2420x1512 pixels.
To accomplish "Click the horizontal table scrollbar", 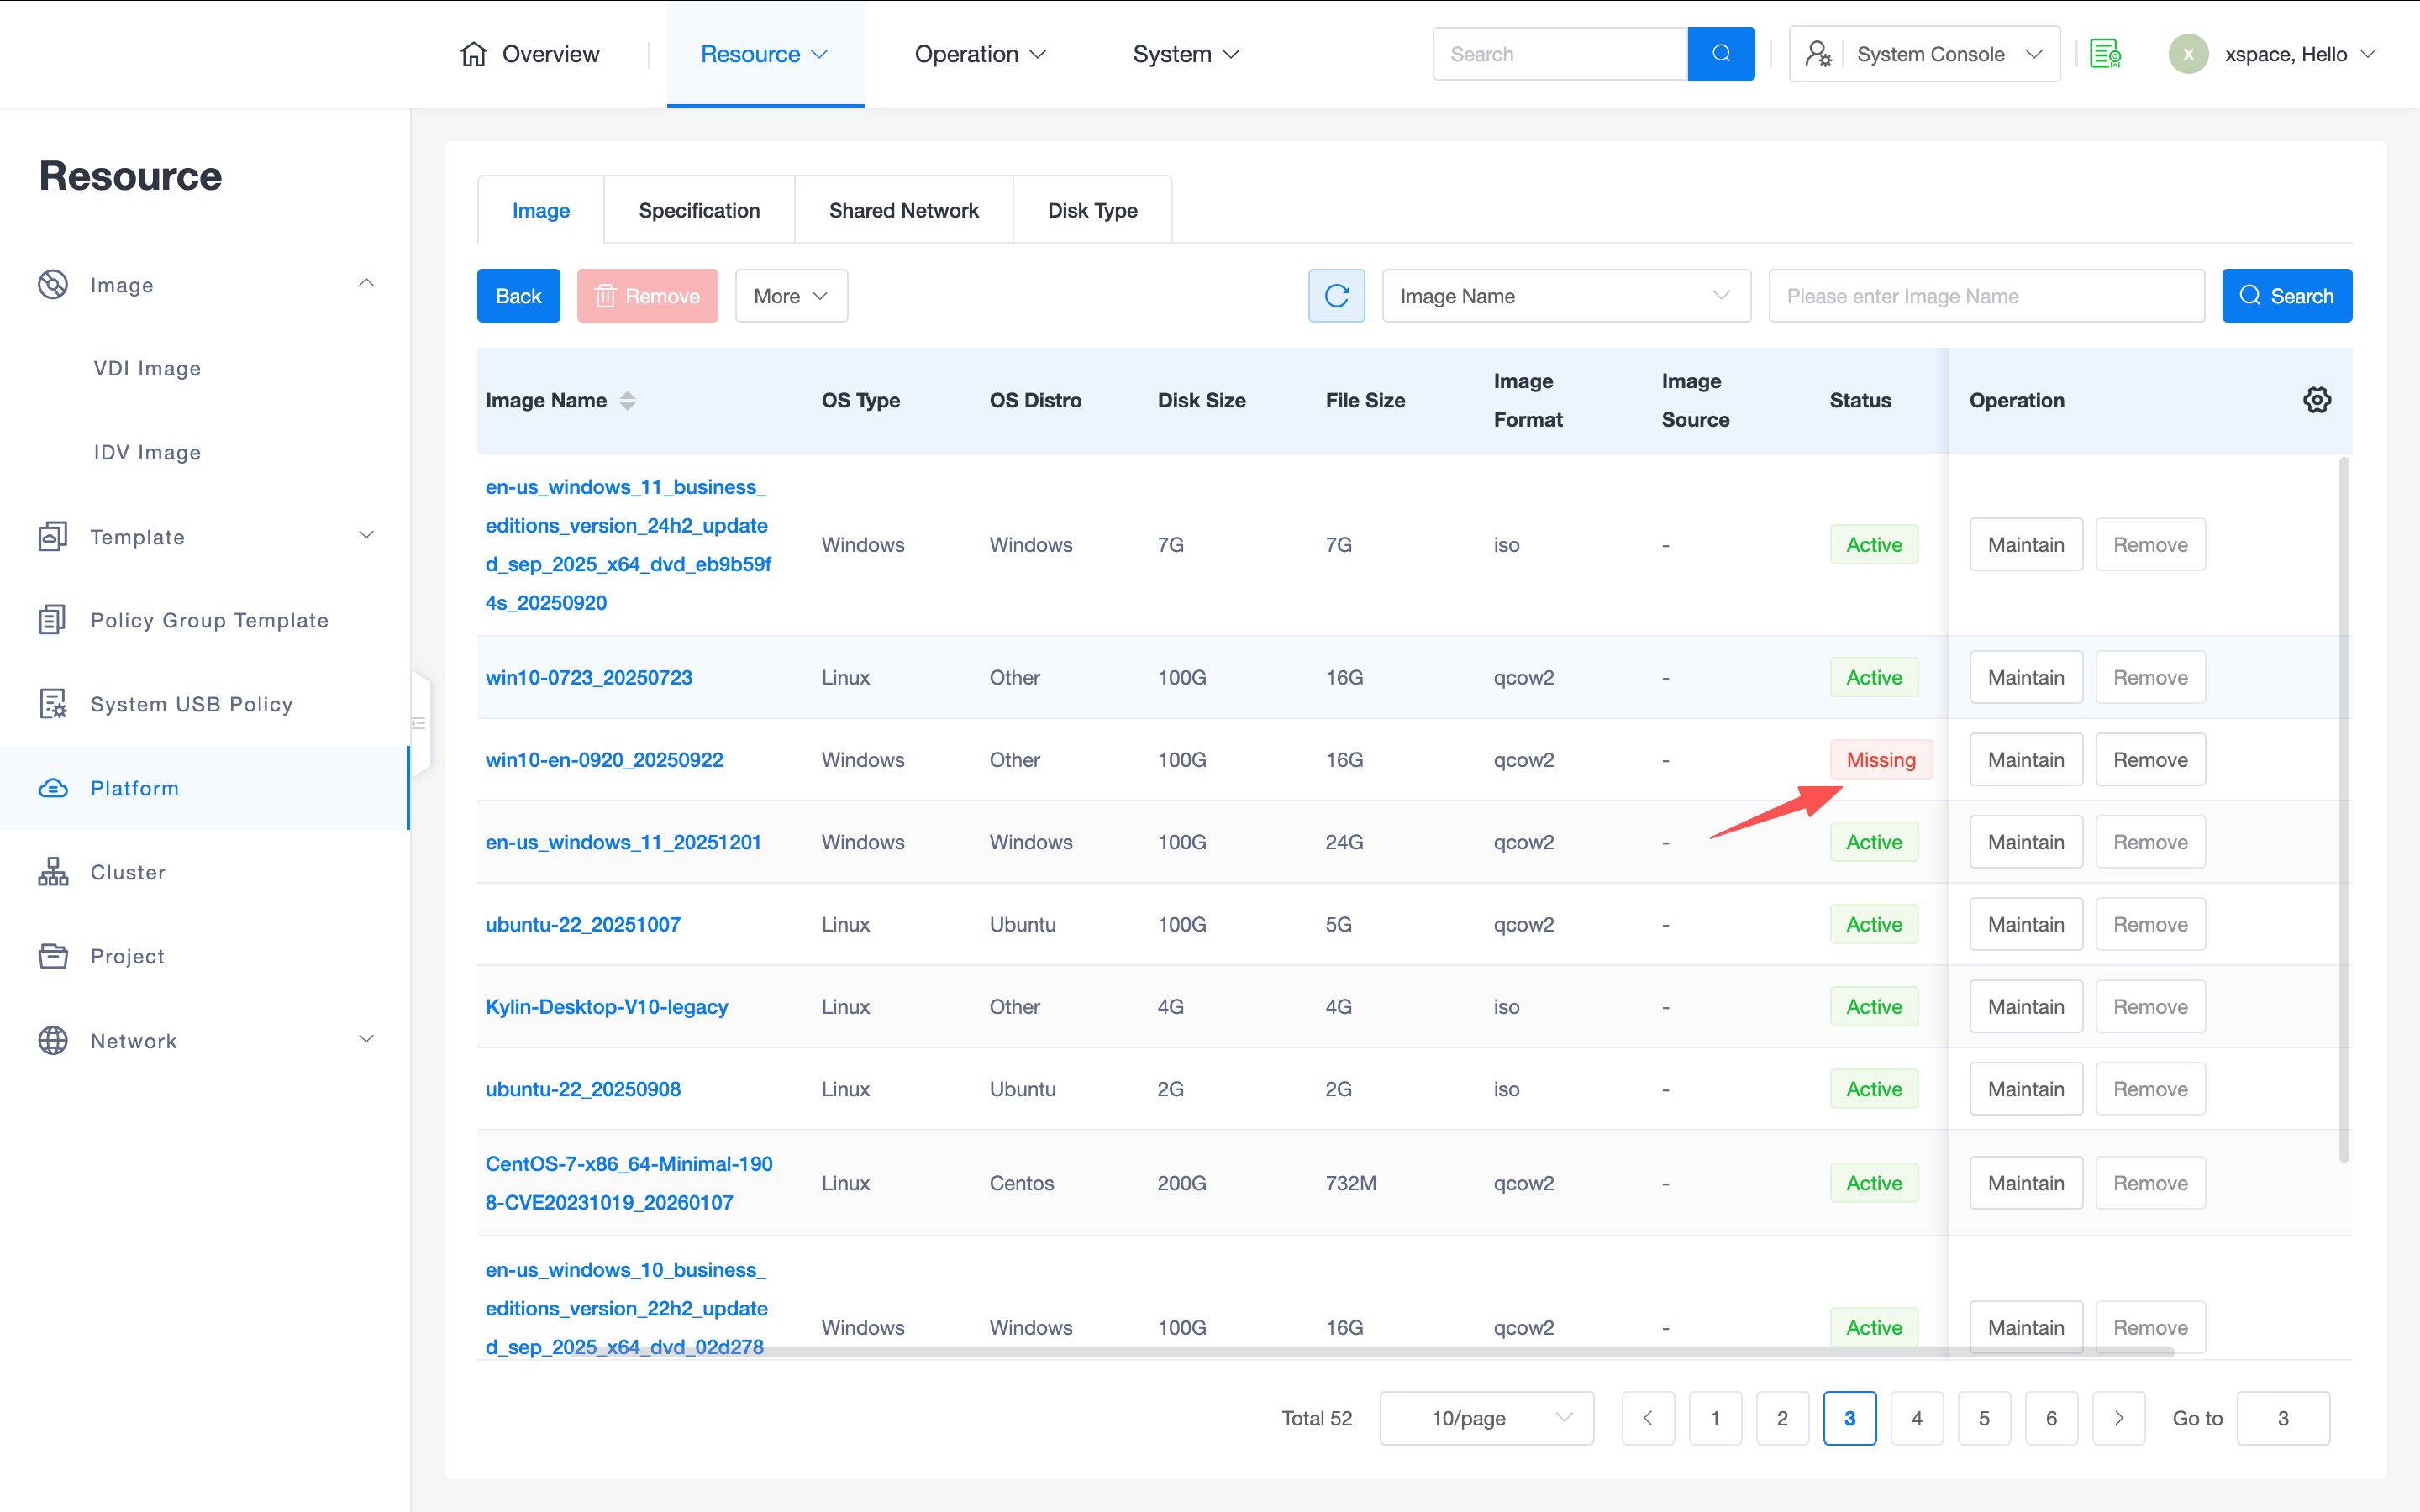I will [1400, 1352].
